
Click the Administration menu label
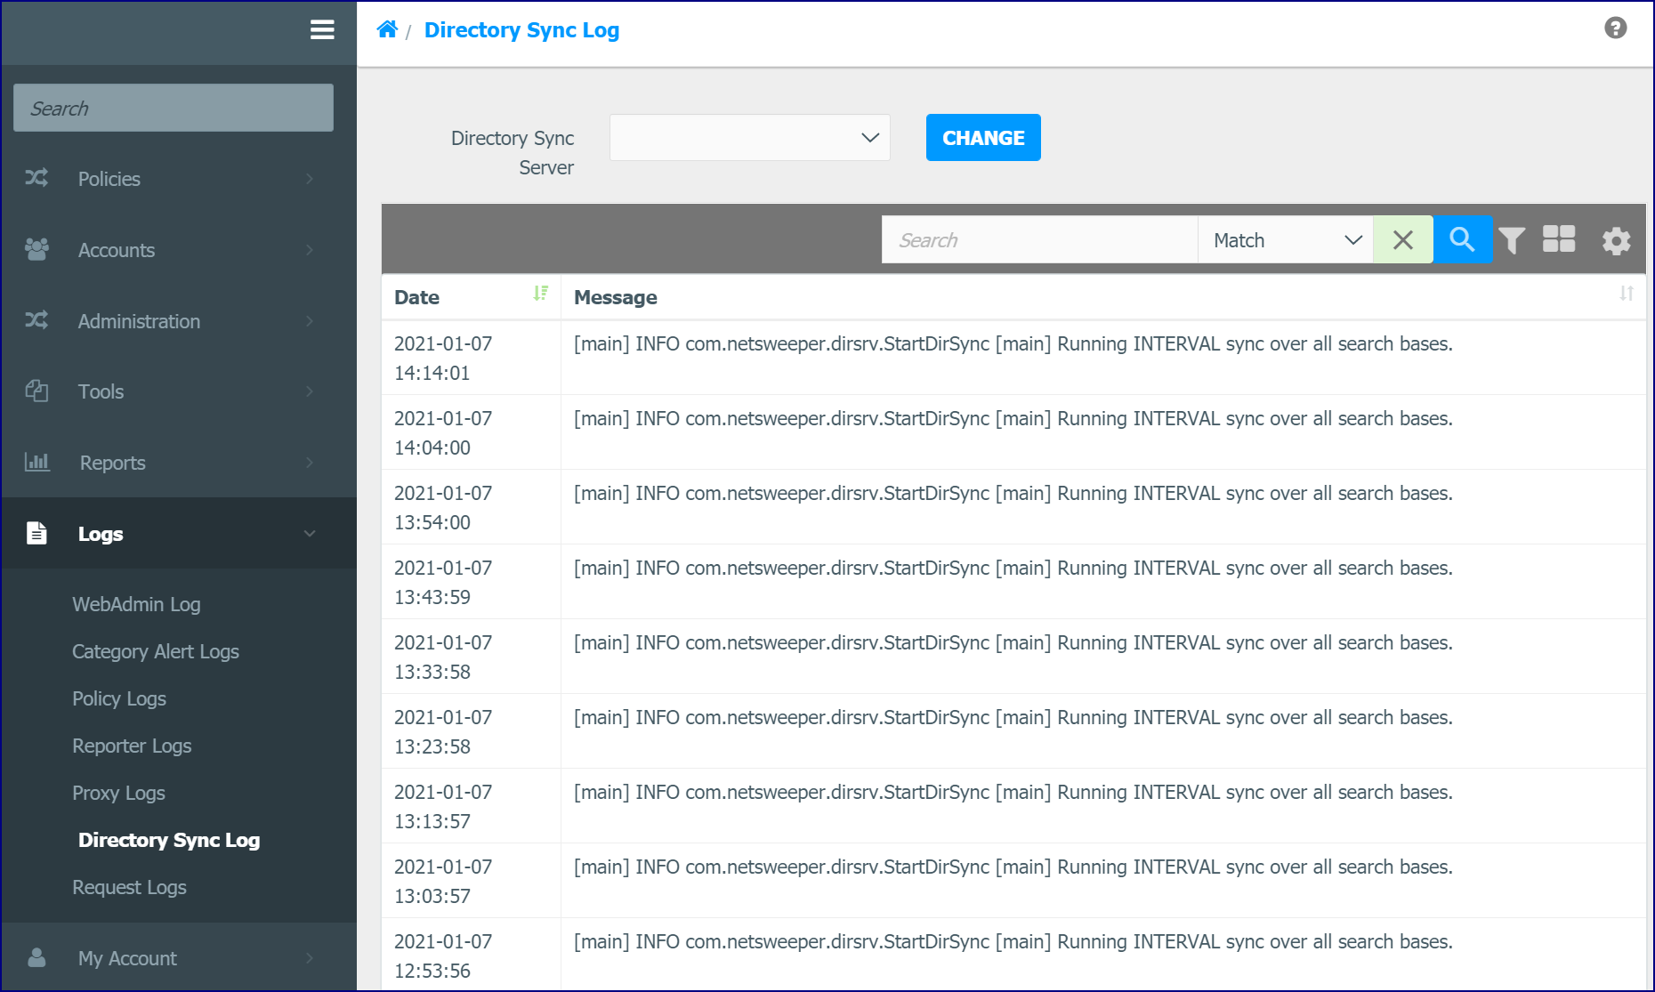(x=139, y=321)
